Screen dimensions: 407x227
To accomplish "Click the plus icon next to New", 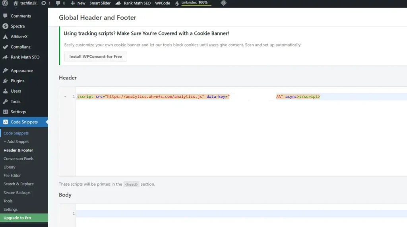I will (73, 3).
